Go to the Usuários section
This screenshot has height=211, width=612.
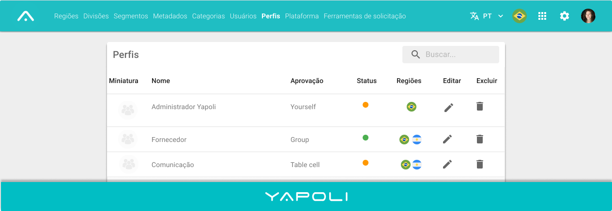click(x=243, y=16)
